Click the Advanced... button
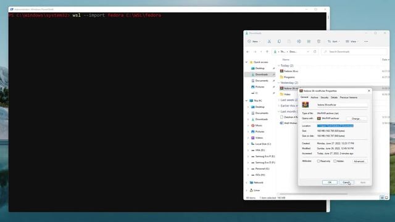The image size is (395, 222). tap(359, 161)
